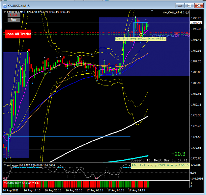Click the chart window icon in title bar
The height and width of the screenshot is (195, 206).
click(x=5, y=6)
